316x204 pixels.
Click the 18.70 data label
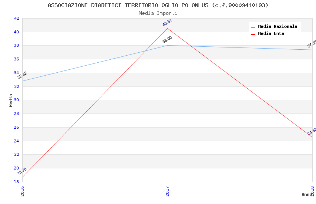(x=22, y=171)
